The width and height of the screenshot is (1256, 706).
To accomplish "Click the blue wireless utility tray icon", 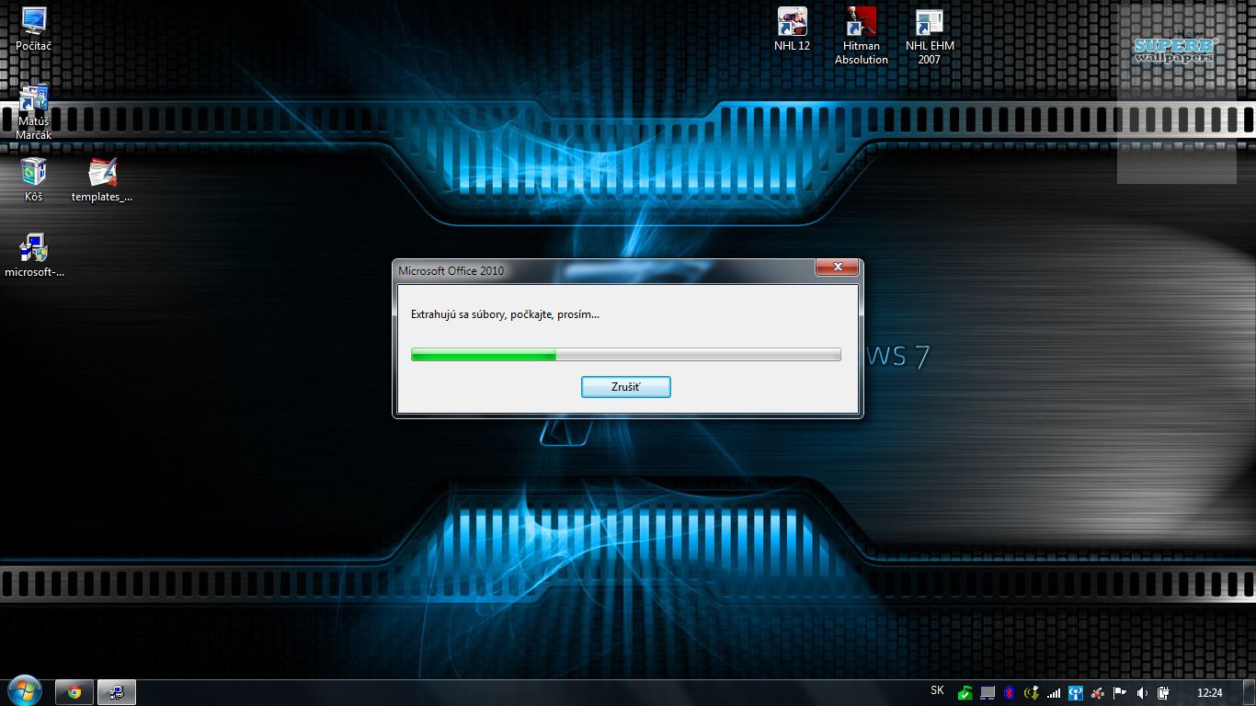I will point(1076,693).
